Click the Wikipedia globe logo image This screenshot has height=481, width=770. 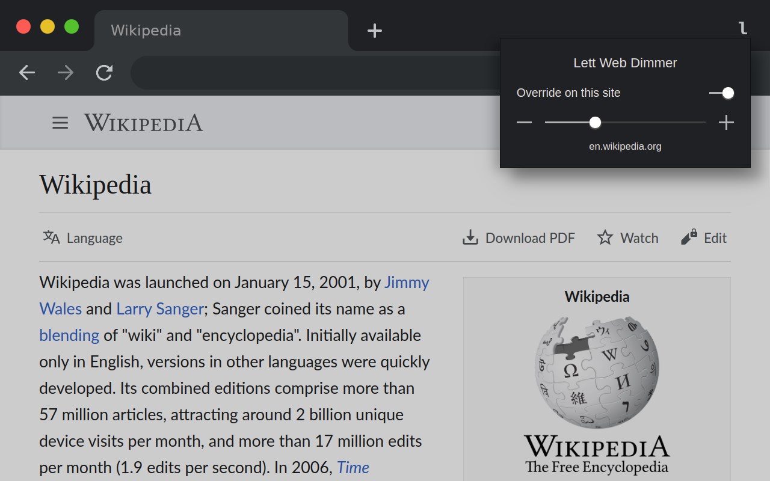pos(597,373)
